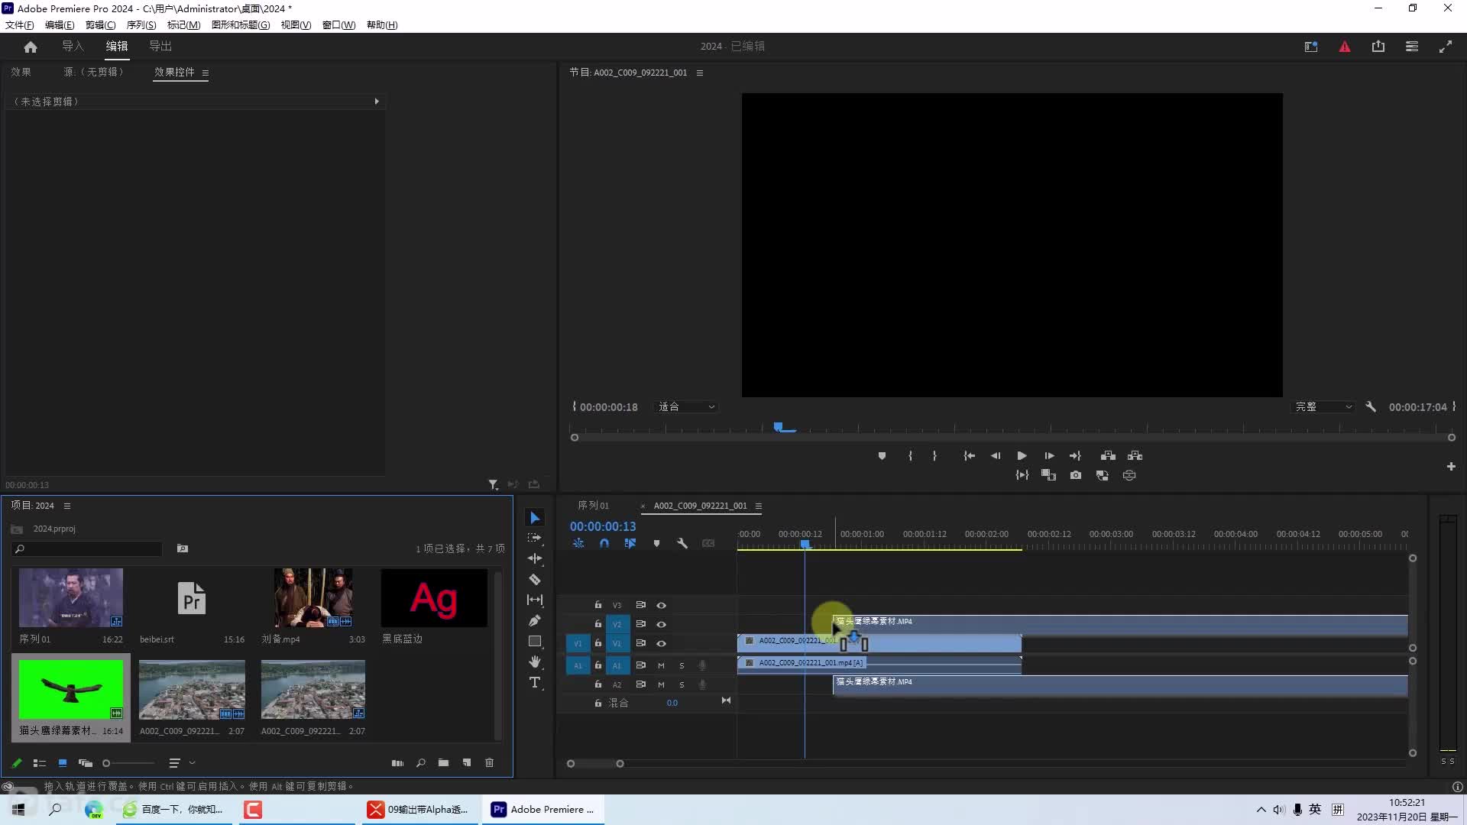Solo the A1 audio track

tap(682, 665)
